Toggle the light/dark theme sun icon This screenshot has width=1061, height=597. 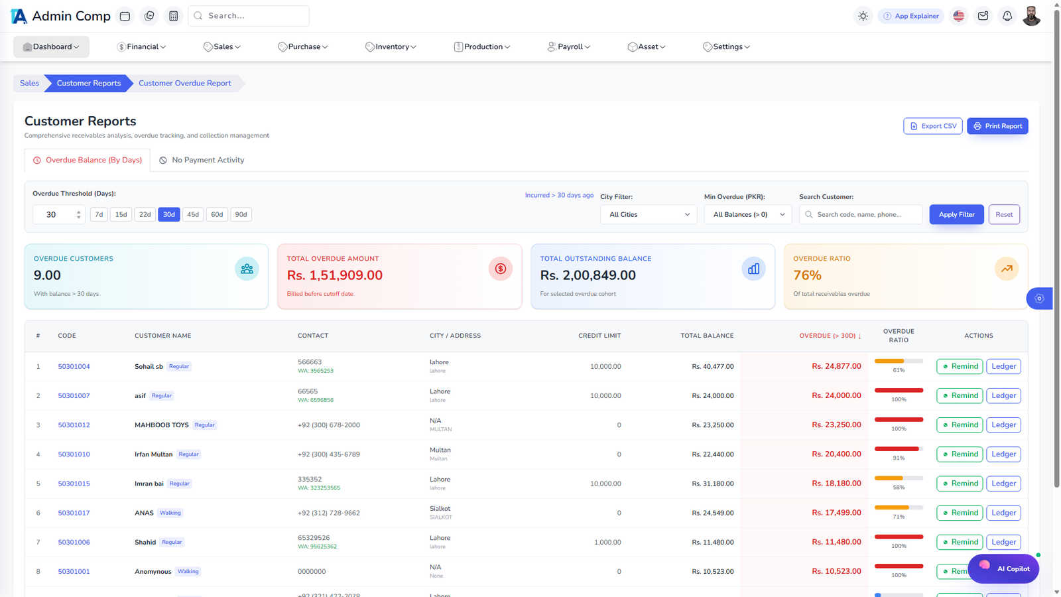(863, 16)
